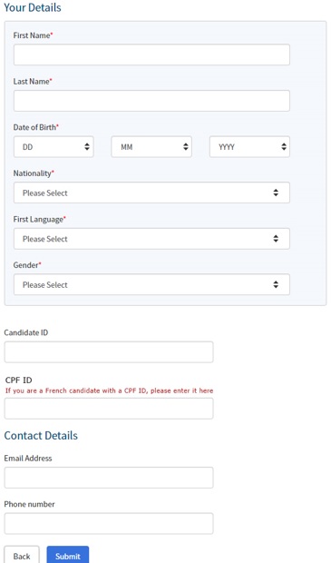The image size is (331, 563).
Task: Click the Candidate ID field
Action: click(109, 352)
